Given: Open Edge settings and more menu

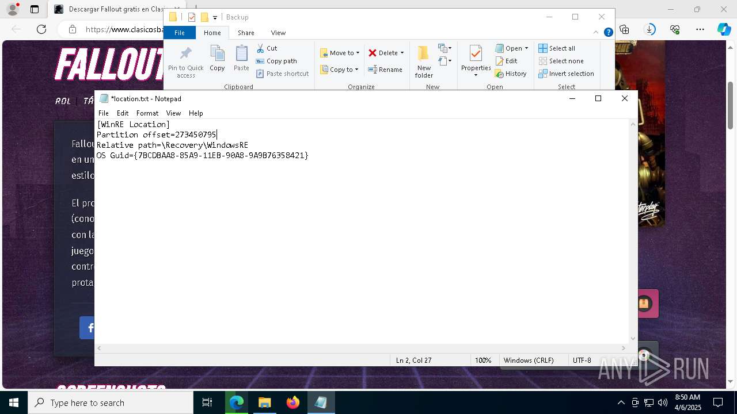Looking at the screenshot, I should tap(700, 29).
